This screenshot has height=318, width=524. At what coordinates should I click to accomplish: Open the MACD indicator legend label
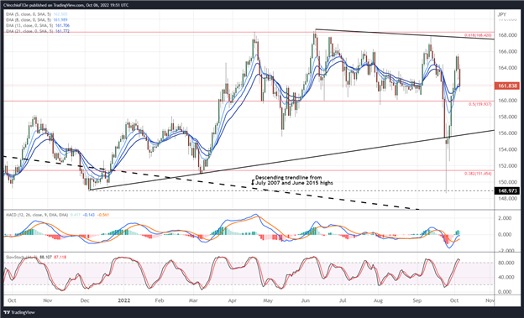tap(37, 215)
